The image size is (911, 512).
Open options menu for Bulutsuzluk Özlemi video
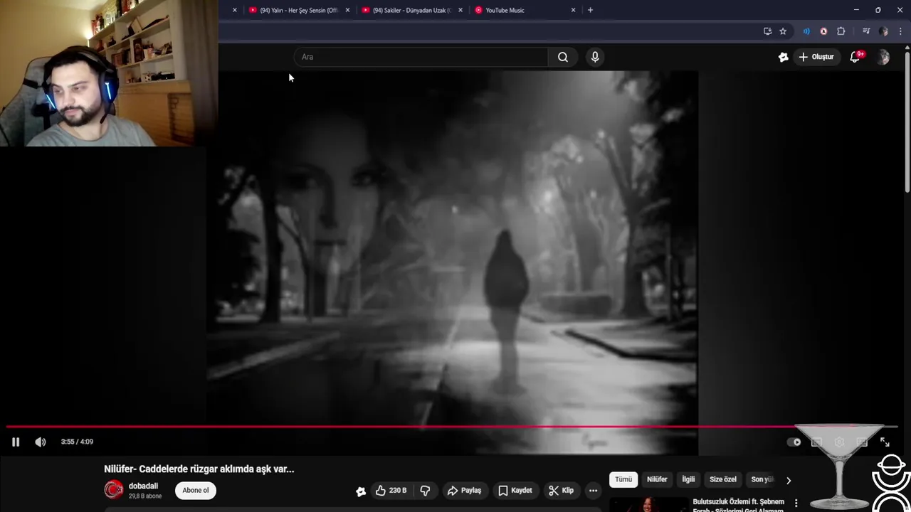click(796, 503)
